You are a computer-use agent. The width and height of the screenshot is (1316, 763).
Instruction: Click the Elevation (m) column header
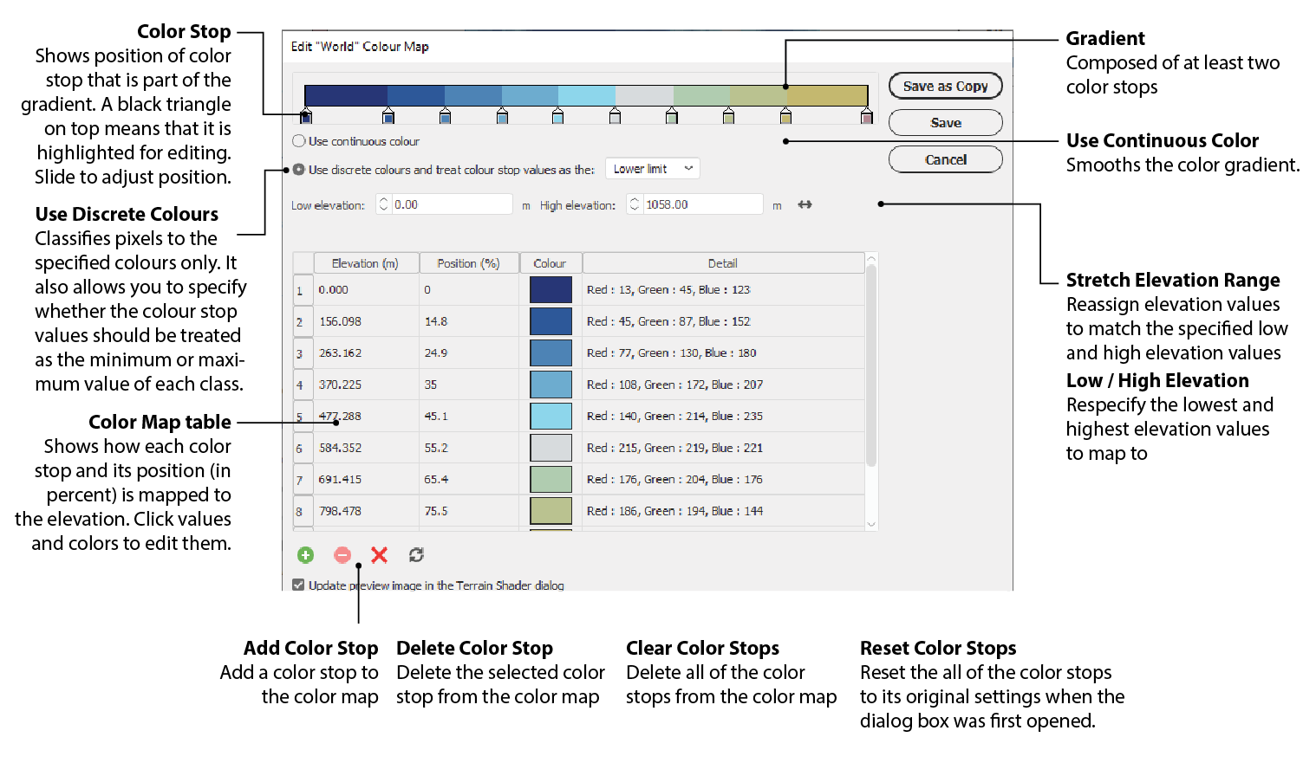[365, 263]
